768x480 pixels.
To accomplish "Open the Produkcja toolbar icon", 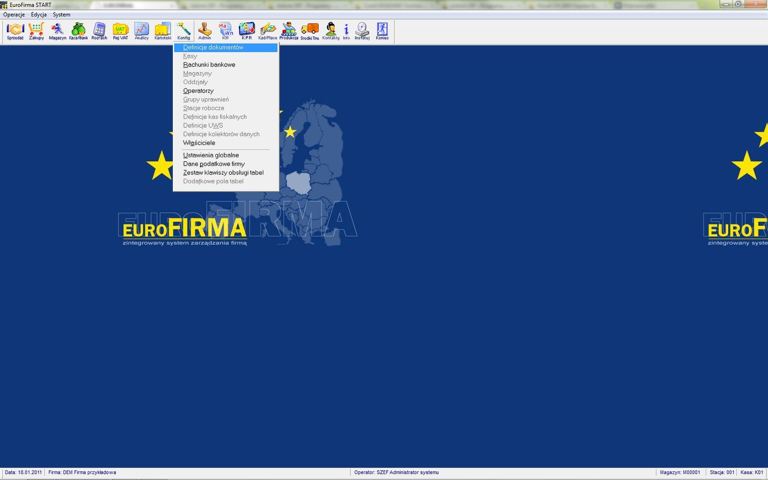I will (x=289, y=32).
